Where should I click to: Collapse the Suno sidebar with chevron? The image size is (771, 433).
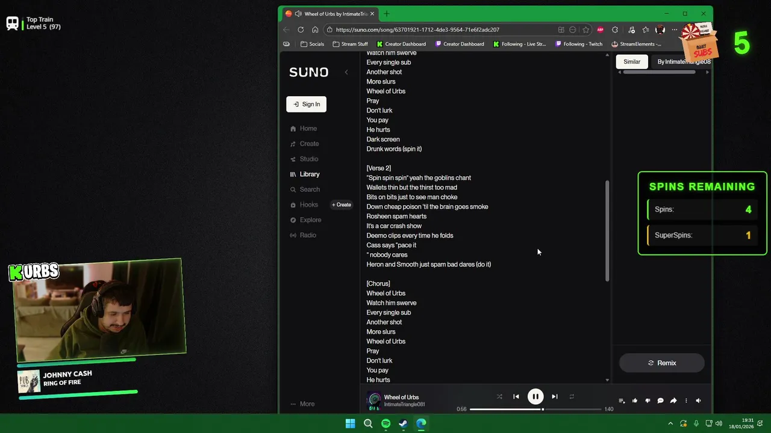[x=346, y=72]
